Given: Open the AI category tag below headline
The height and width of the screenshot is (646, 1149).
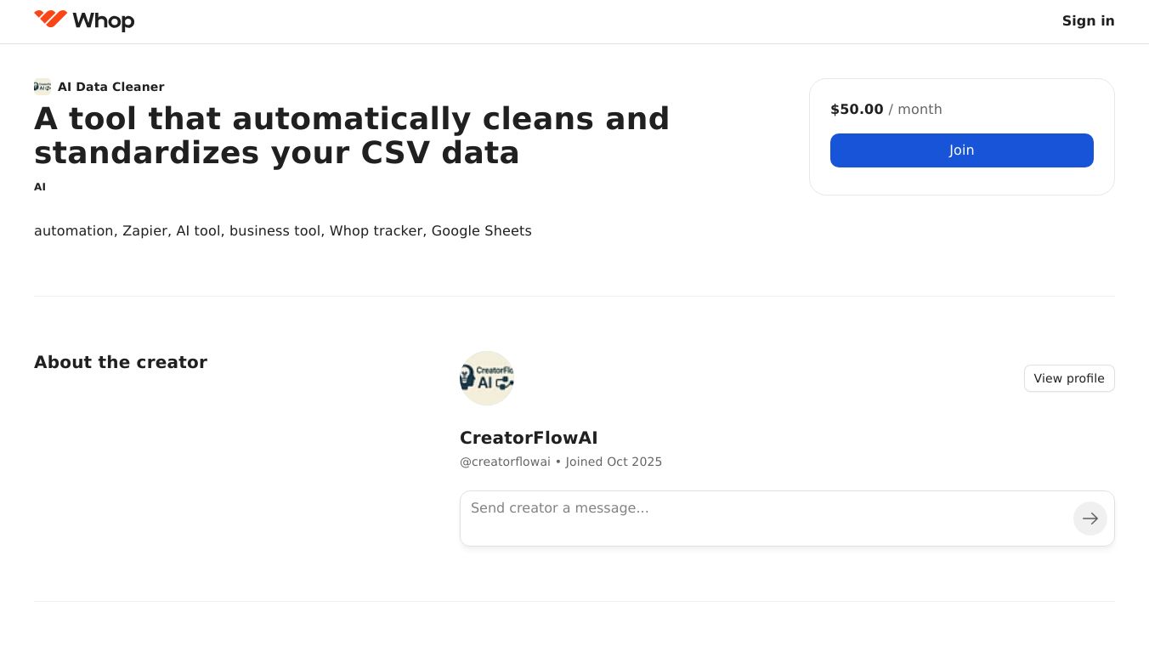Looking at the screenshot, I should [40, 187].
